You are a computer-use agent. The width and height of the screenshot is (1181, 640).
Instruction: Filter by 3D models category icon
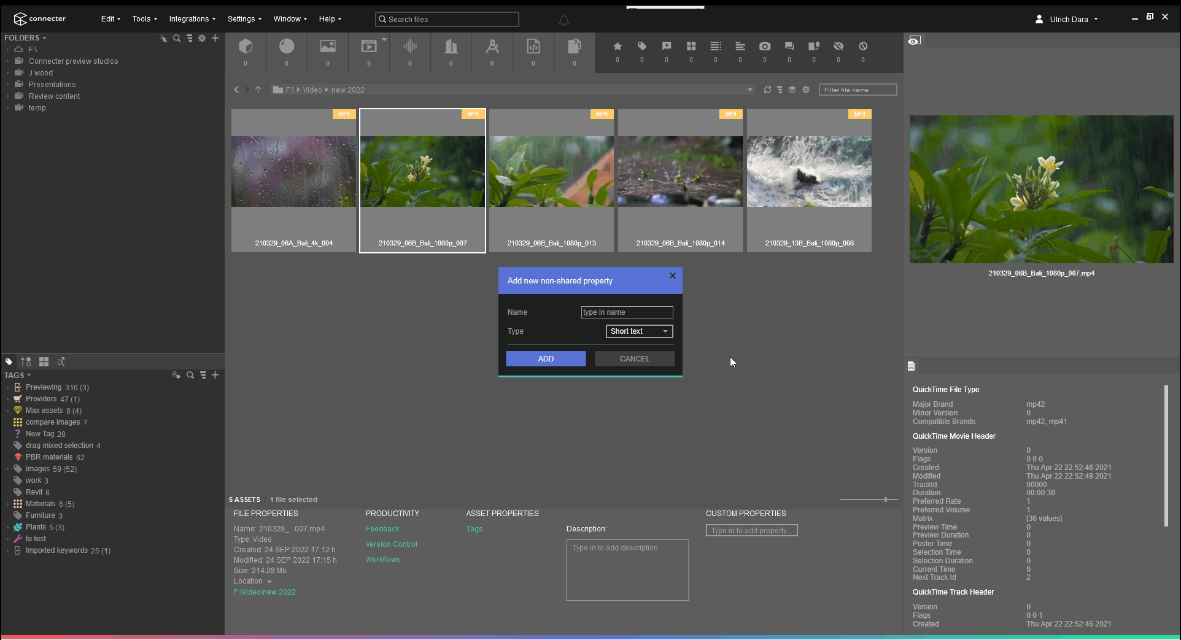tap(246, 47)
